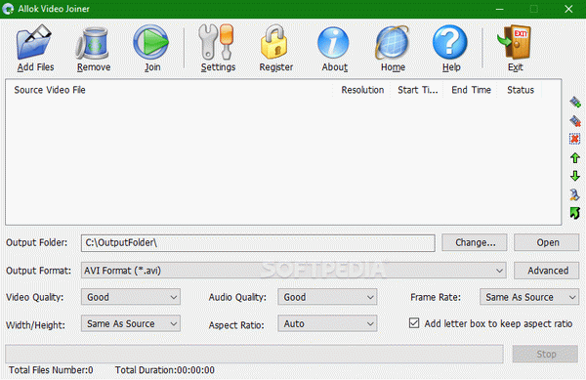Open the Output Format dropdown
Image resolution: width=586 pixels, height=380 pixels.
[293, 271]
